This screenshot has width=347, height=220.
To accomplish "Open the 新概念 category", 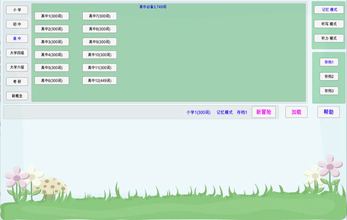I will pos(17,96).
